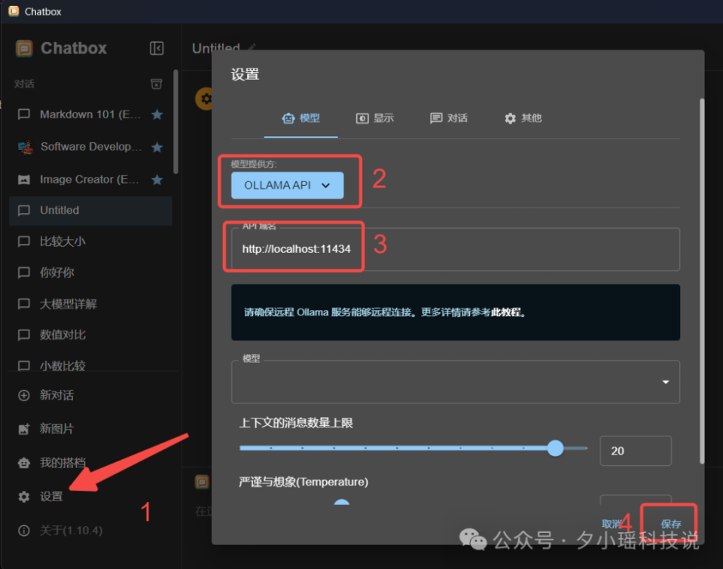The height and width of the screenshot is (569, 723).
Task: Switch to the 其他 settings tab
Action: pyautogui.click(x=523, y=118)
